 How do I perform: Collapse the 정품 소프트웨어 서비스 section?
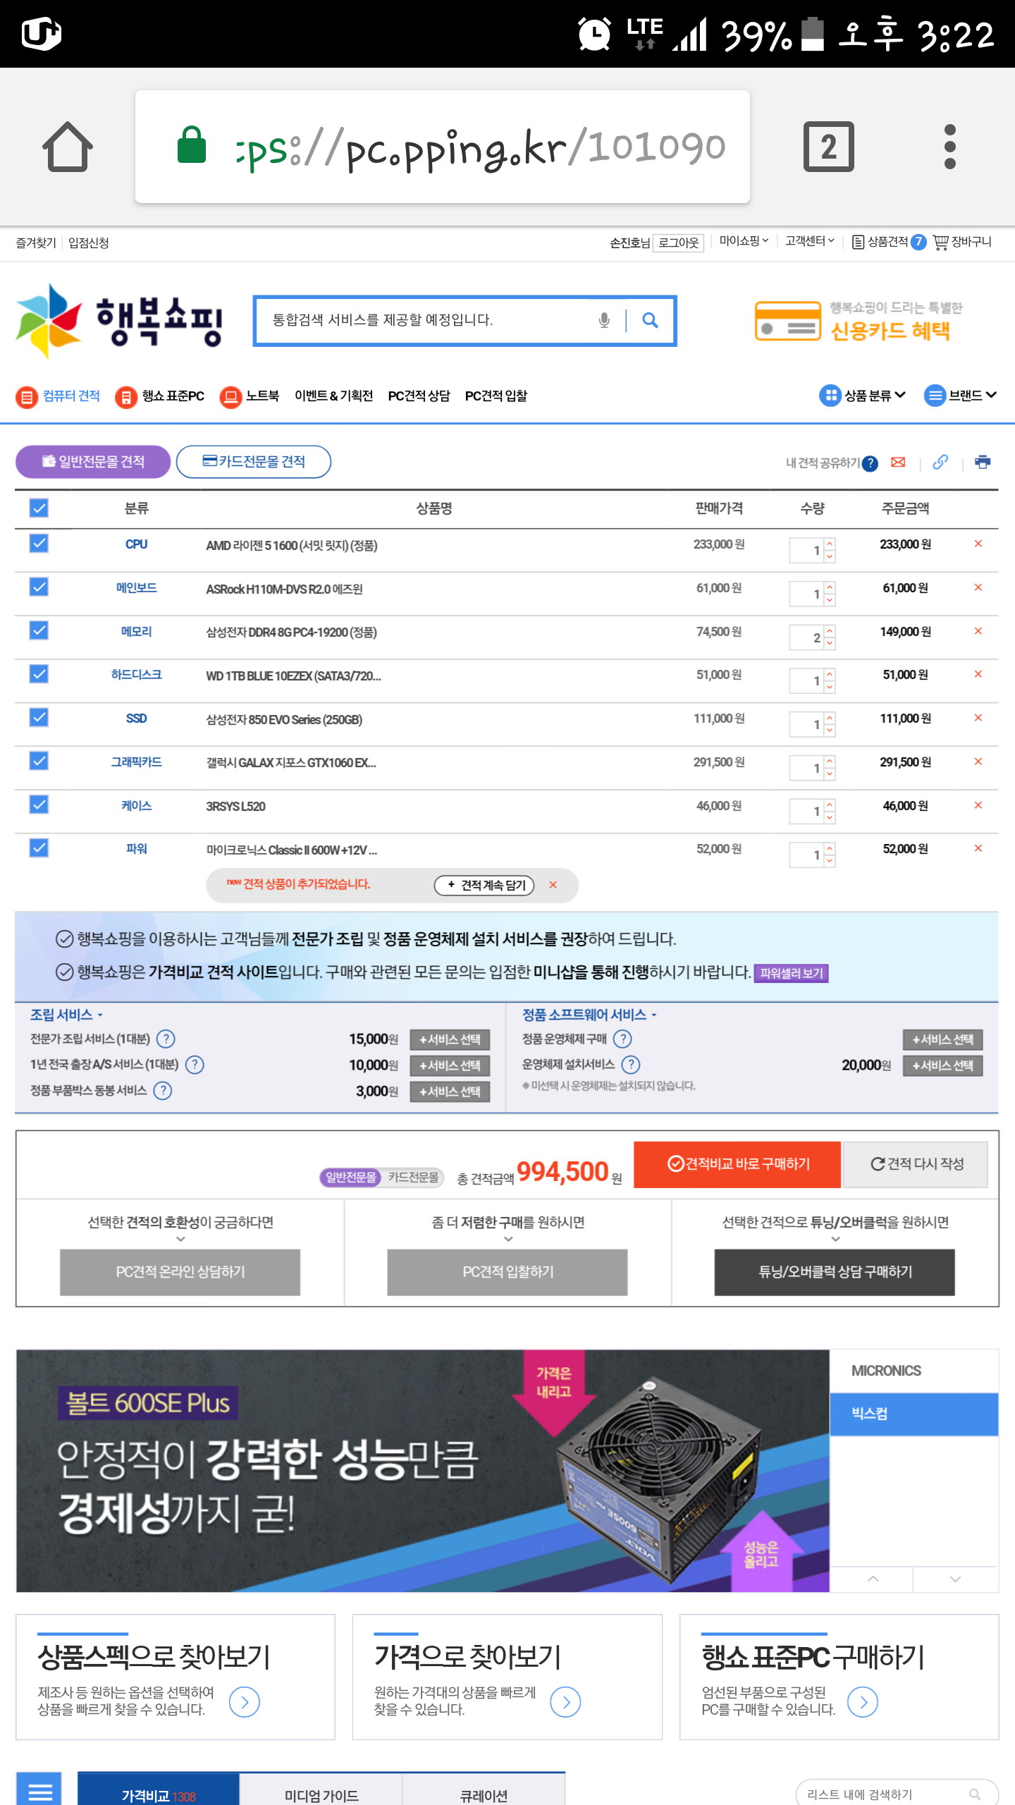coord(589,1015)
